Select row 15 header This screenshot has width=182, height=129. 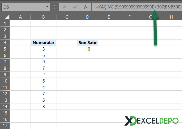click(5, 113)
